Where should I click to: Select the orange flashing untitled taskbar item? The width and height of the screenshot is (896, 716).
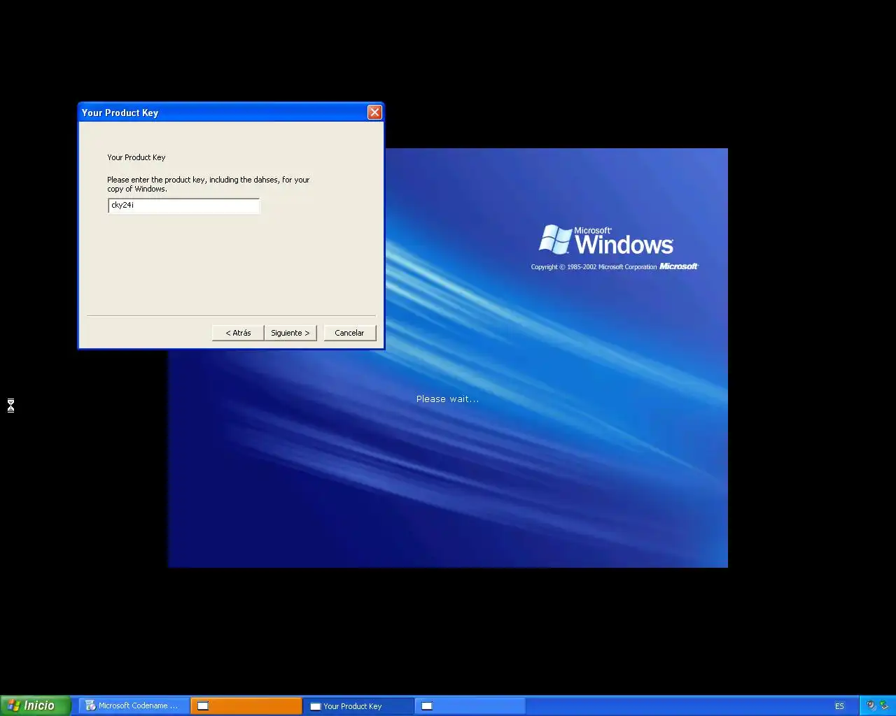coord(246,706)
